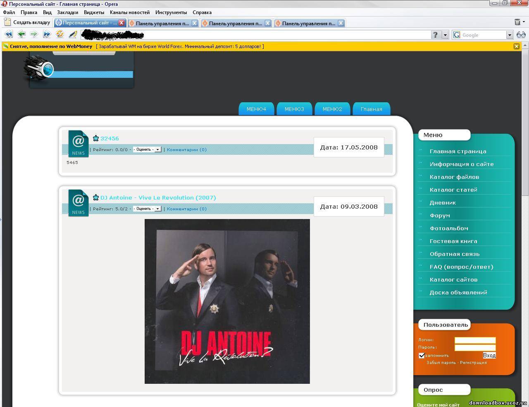Click the Главная site tab
The height and width of the screenshot is (407, 529).
point(371,109)
